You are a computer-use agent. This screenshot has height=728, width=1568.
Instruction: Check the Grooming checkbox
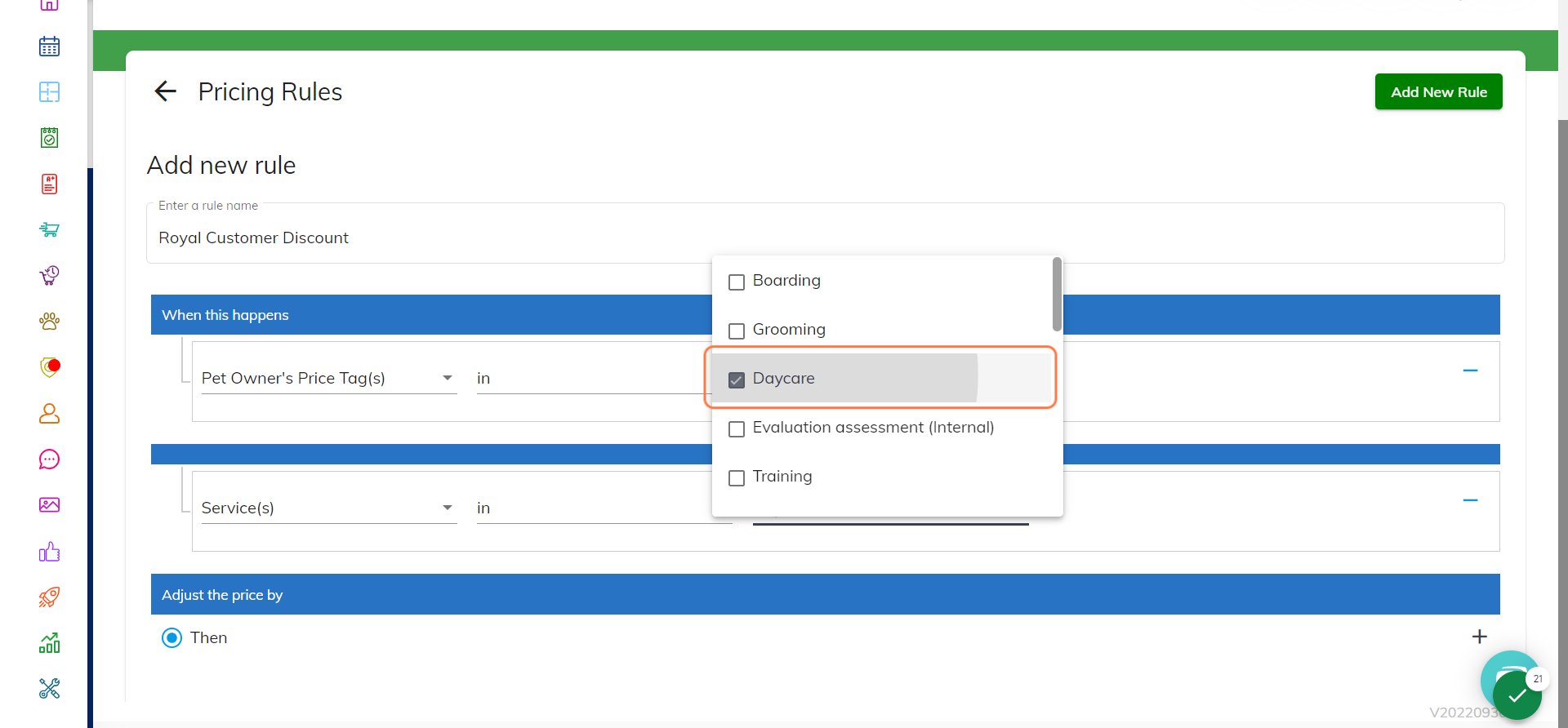[x=737, y=331]
